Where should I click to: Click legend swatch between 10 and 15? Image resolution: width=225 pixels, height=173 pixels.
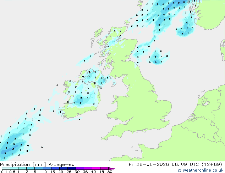[x=47, y=168]
